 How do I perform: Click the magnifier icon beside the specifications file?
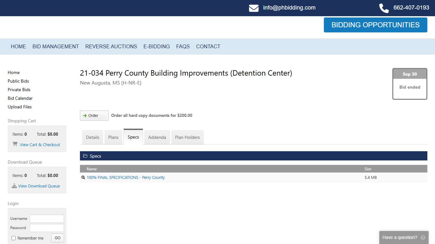[83, 177]
